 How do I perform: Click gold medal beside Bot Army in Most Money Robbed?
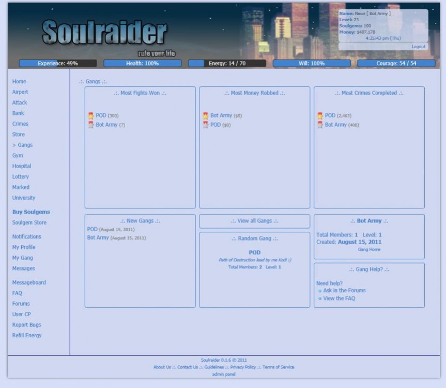click(206, 116)
